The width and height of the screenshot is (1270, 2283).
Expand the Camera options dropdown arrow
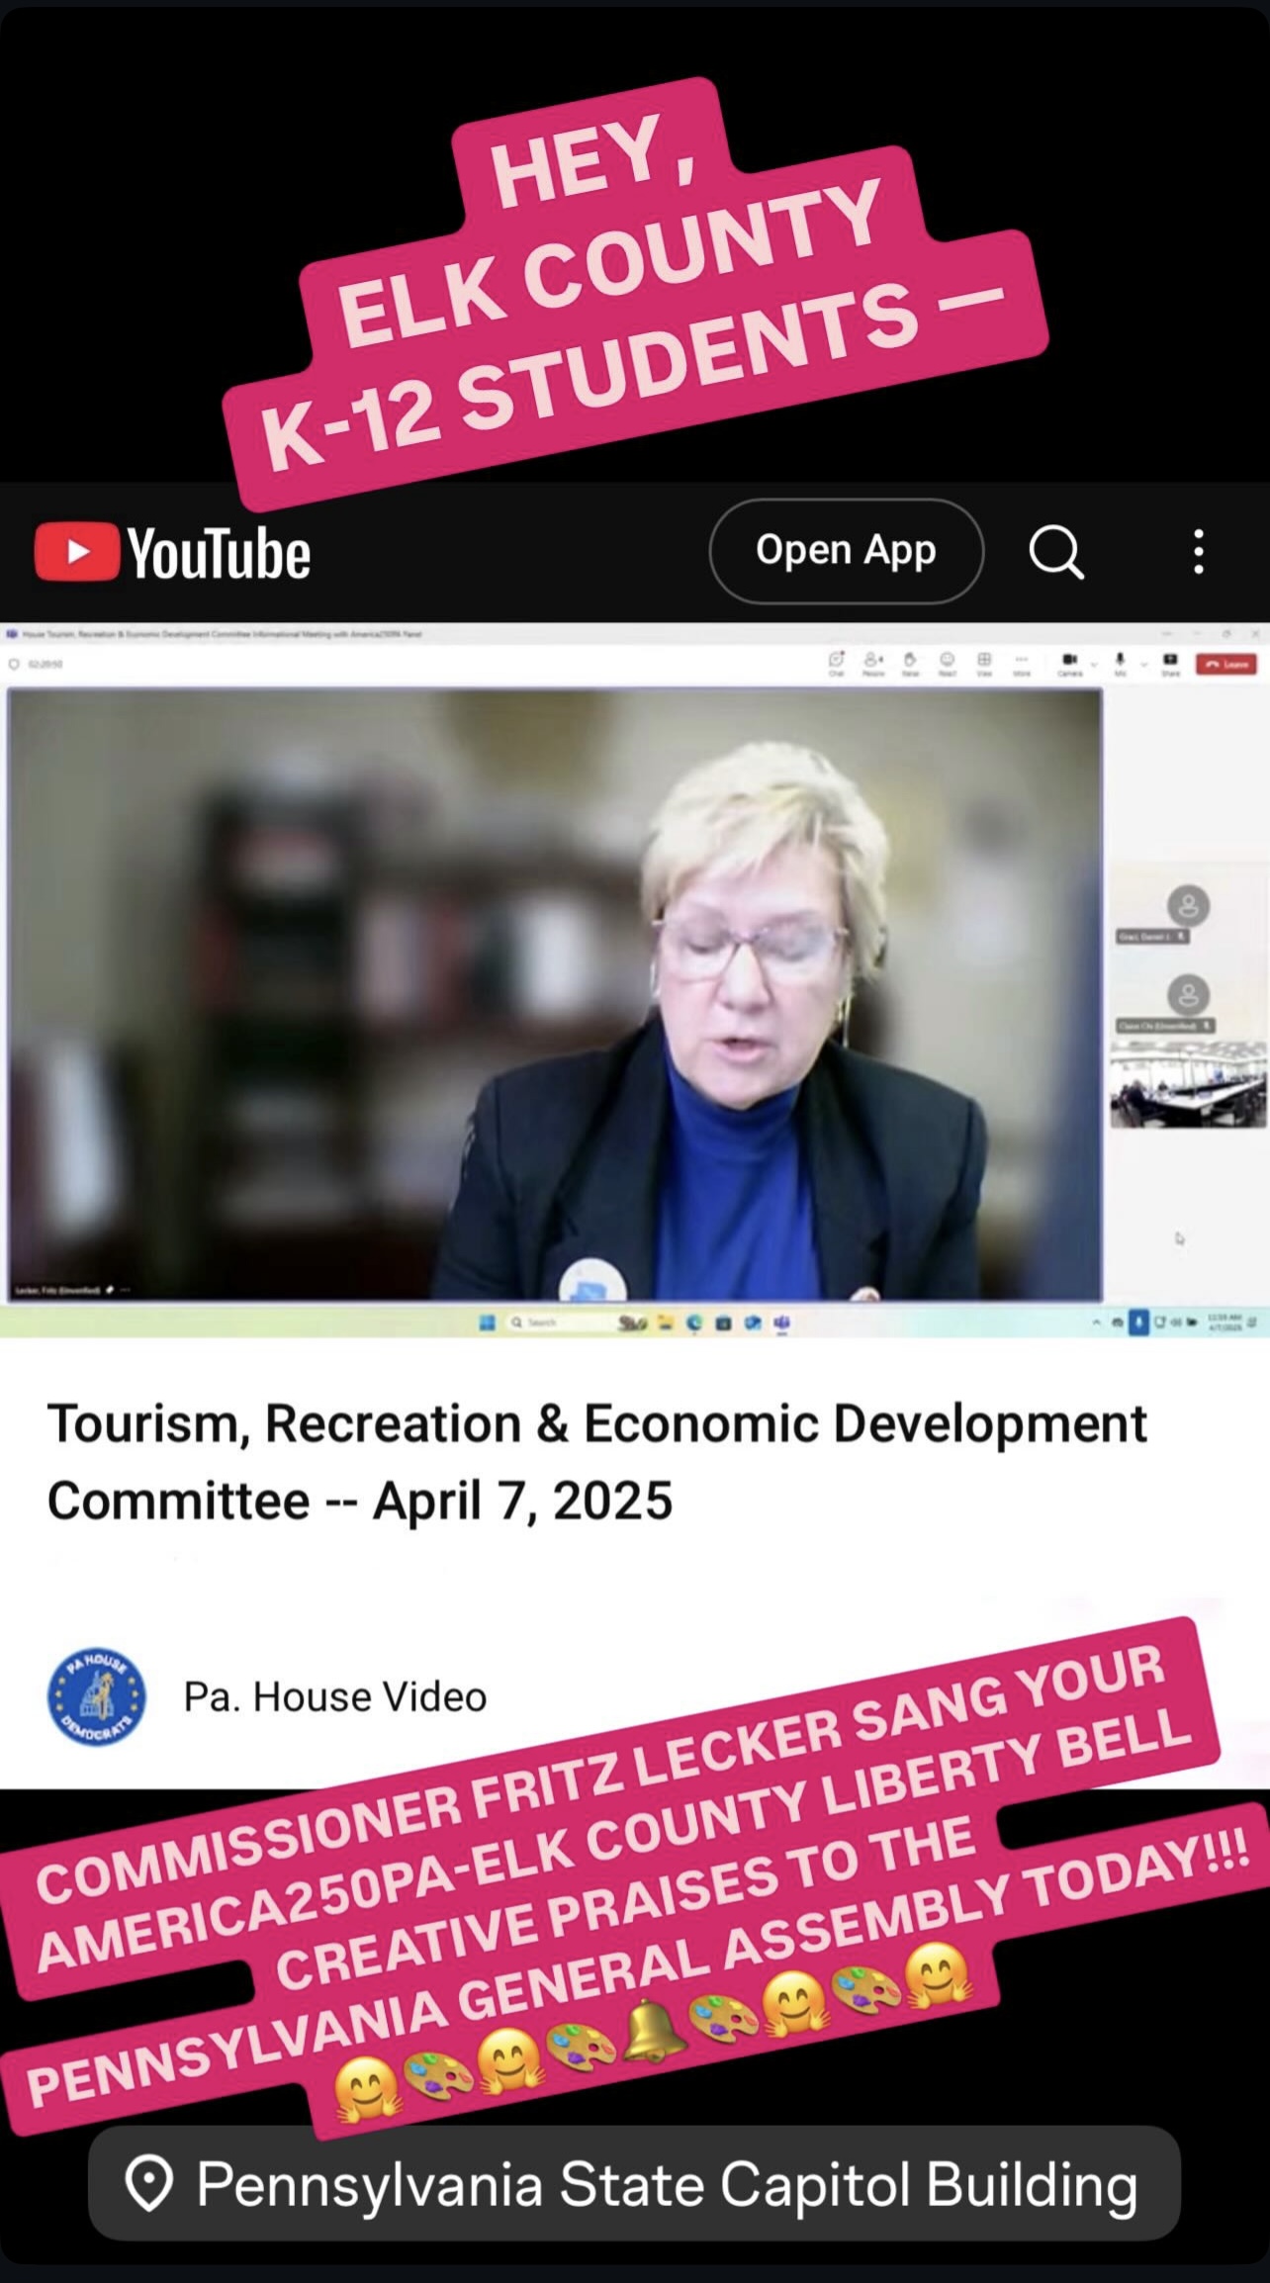pos(1094,665)
